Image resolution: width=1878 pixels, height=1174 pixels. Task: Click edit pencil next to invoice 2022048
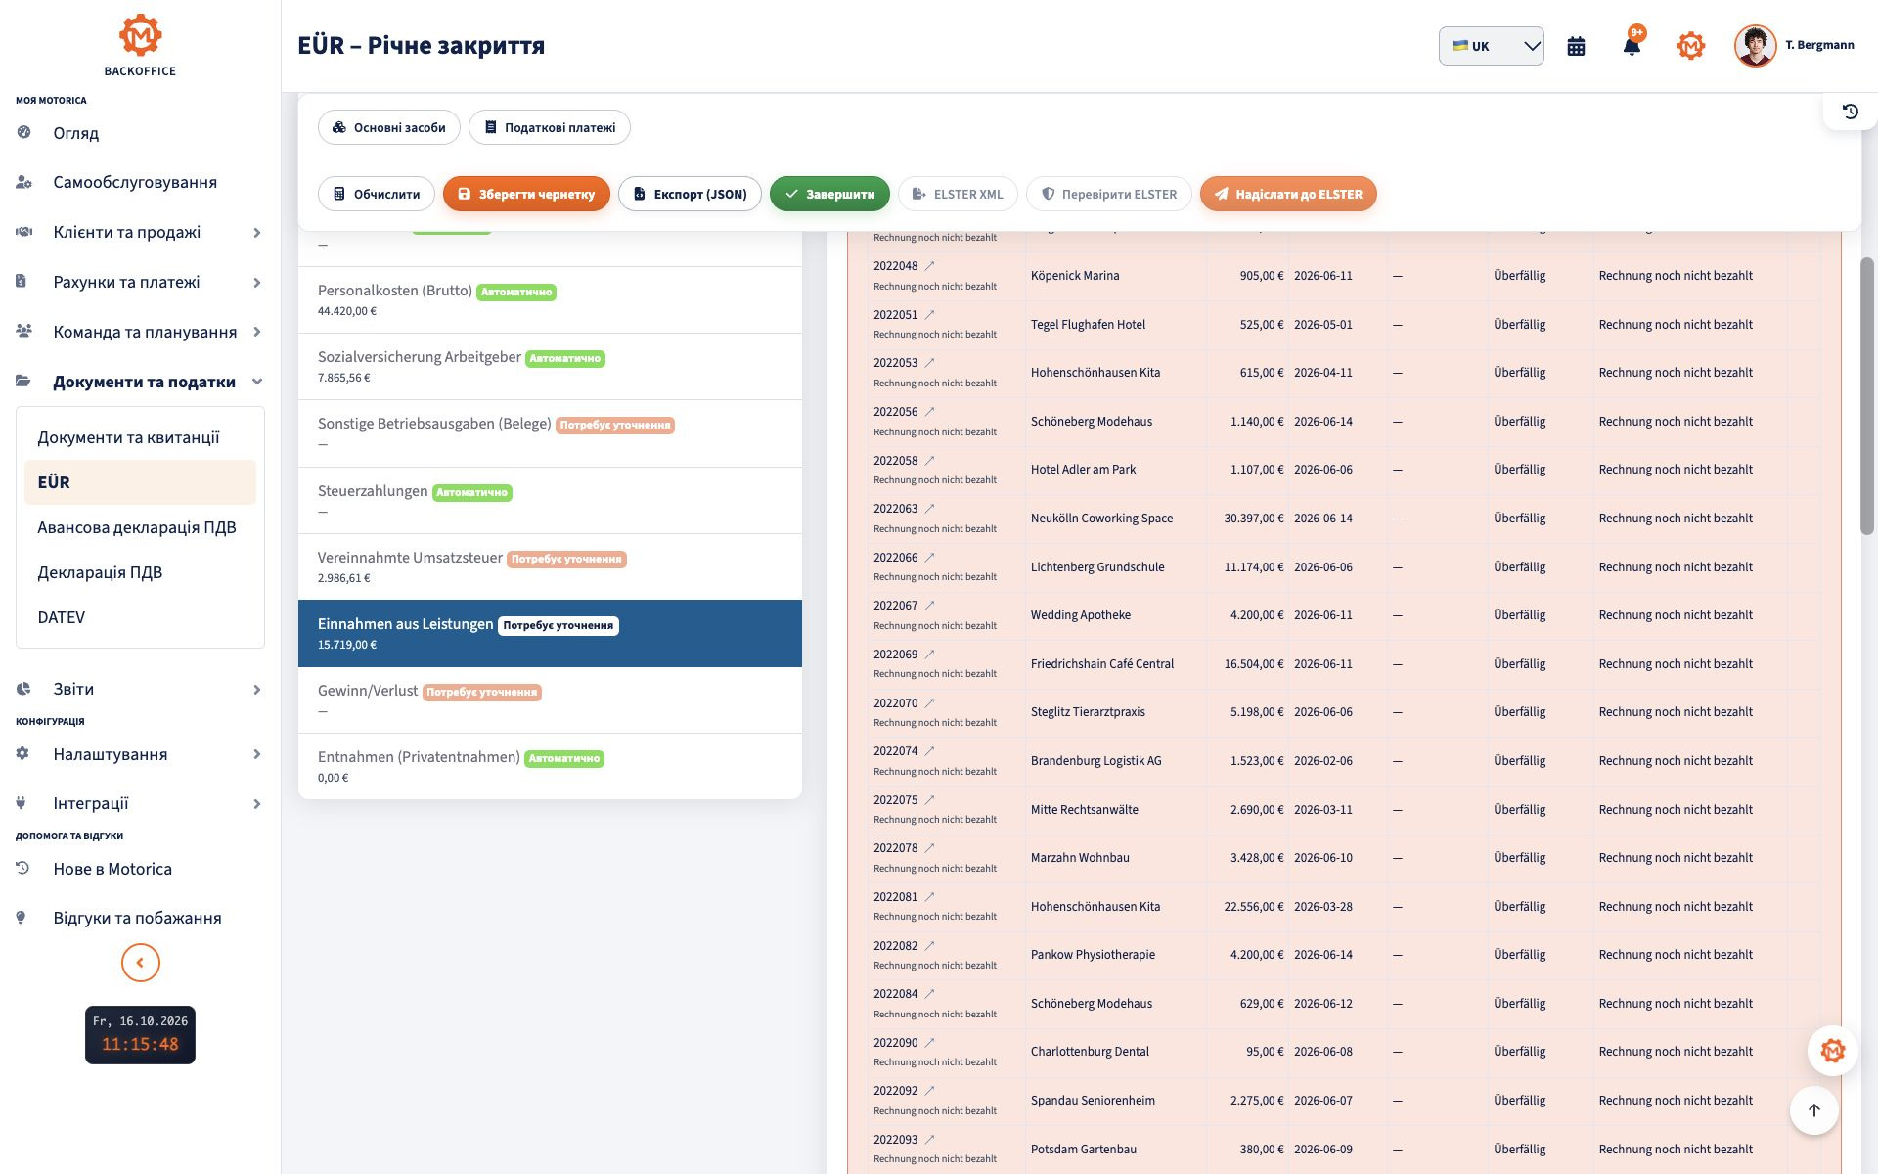click(929, 266)
